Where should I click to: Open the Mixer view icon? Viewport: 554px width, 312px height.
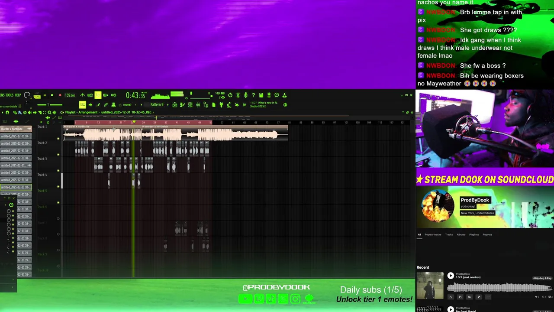click(x=198, y=105)
